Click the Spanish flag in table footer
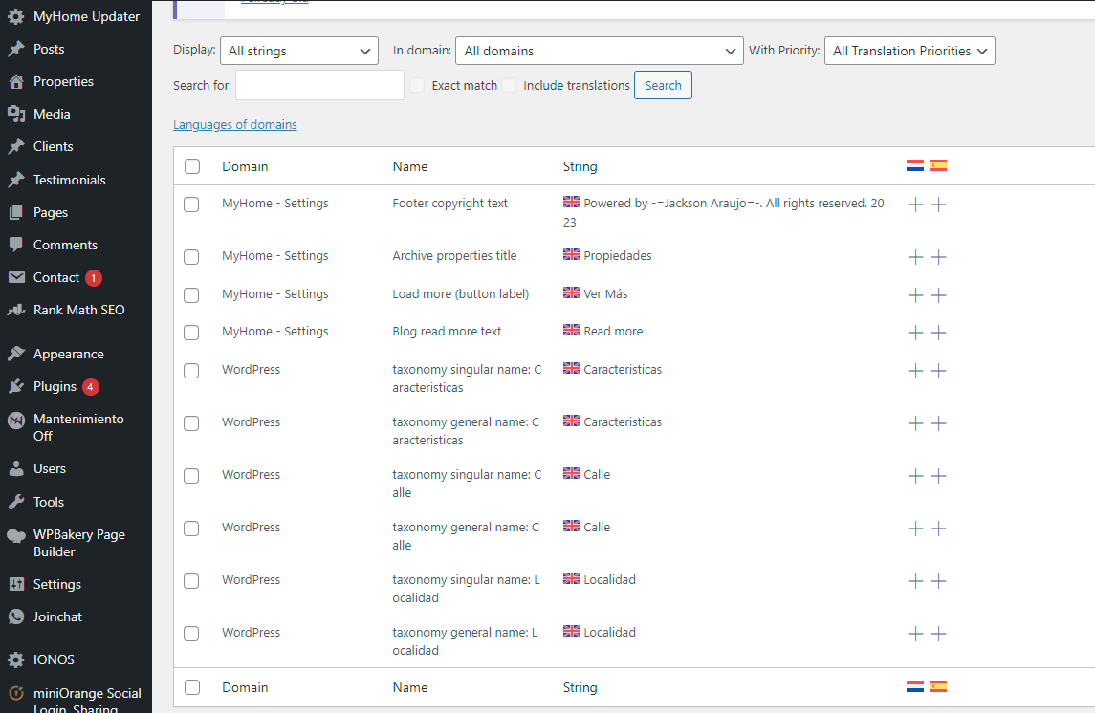This screenshot has height=713, width=1095. tap(938, 686)
